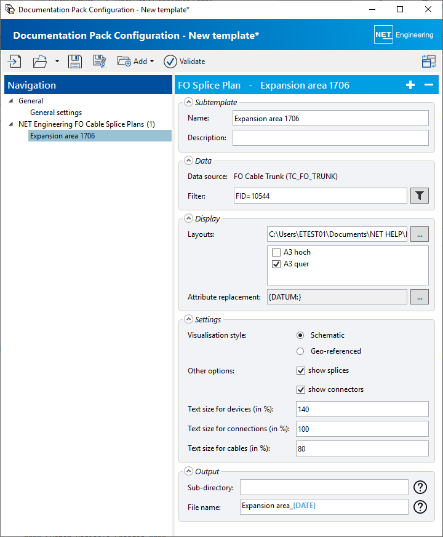Click FO Cable Trunk data source text
The image size is (443, 537).
coord(285,177)
